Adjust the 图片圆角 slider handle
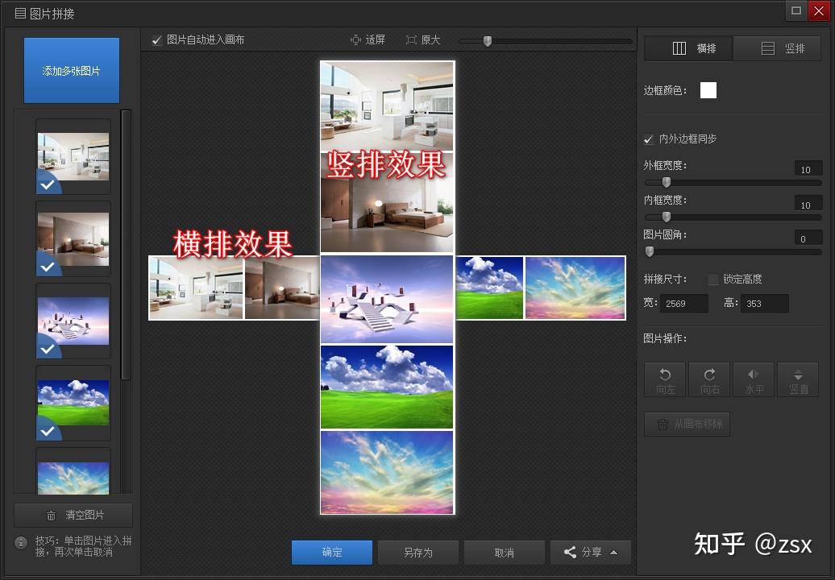This screenshot has width=835, height=580. click(x=649, y=251)
